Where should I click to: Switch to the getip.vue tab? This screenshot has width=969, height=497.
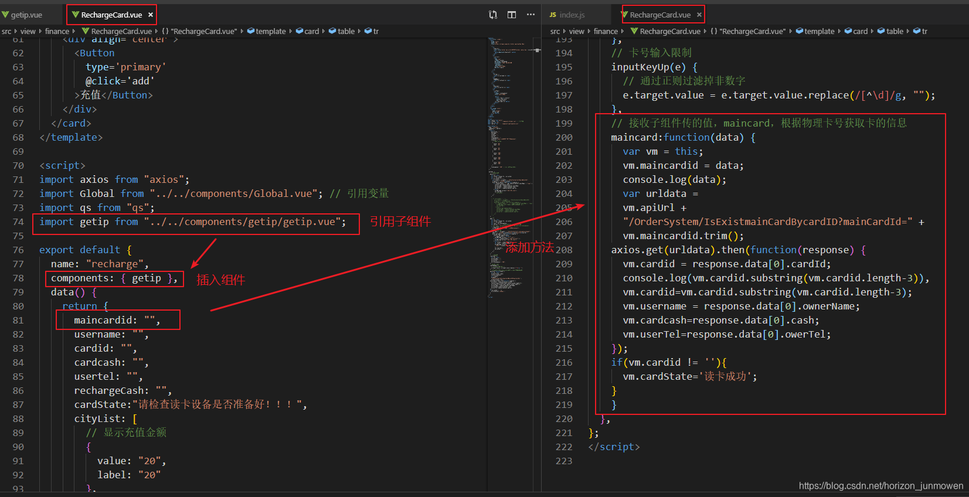pos(26,15)
